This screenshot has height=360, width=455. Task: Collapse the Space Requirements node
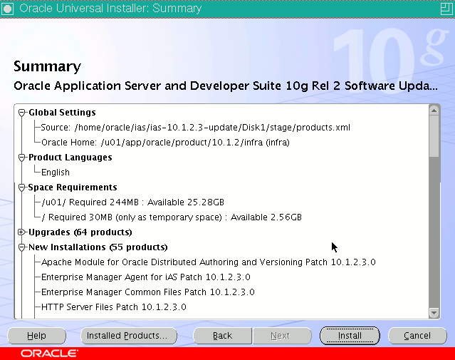[21, 187]
